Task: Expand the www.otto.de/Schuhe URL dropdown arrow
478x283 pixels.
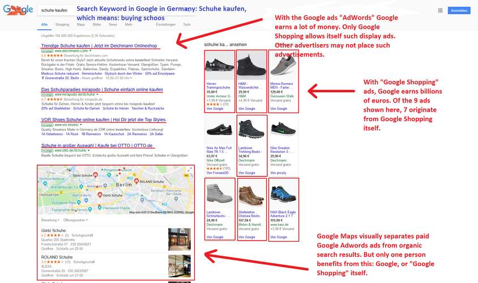Action: tap(89, 151)
